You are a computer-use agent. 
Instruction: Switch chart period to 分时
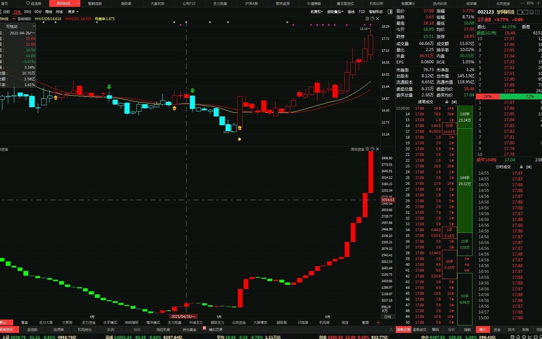(x=6, y=12)
